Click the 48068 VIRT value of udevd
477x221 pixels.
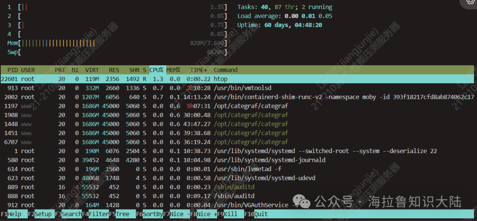click(x=91, y=178)
